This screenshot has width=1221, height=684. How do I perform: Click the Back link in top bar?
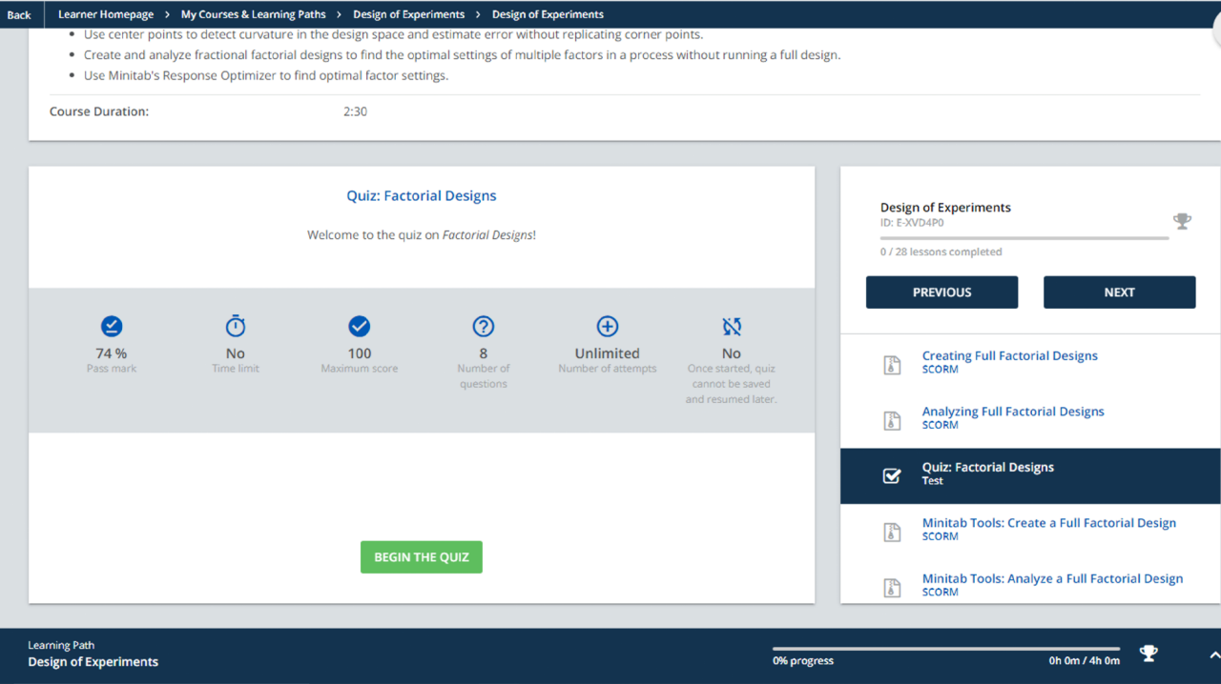[19, 14]
